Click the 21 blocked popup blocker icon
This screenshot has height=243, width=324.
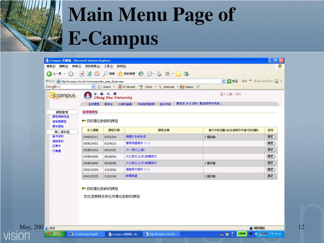pyautogui.click(x=127, y=87)
